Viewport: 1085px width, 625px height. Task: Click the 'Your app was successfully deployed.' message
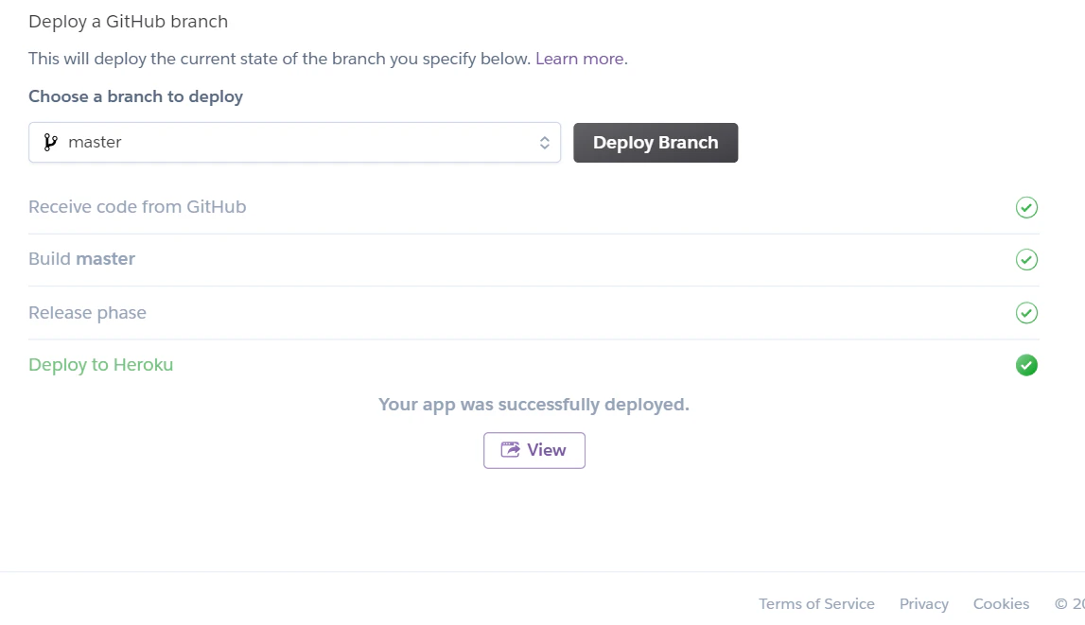point(534,405)
